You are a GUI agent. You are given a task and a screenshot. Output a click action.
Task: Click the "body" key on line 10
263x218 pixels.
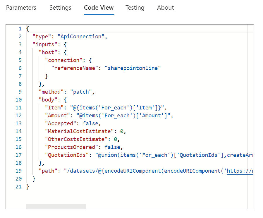coord(48,100)
